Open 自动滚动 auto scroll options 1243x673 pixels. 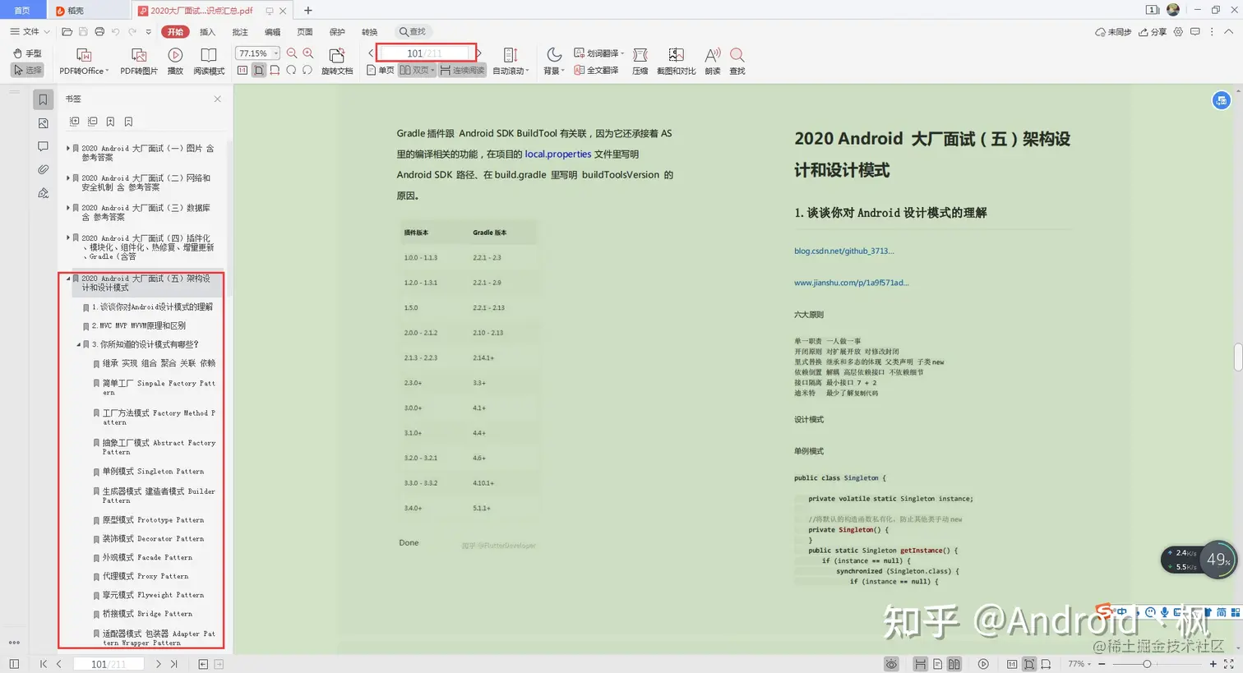[511, 62]
